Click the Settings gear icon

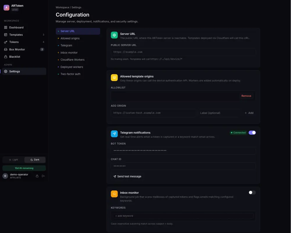pos(6,71)
